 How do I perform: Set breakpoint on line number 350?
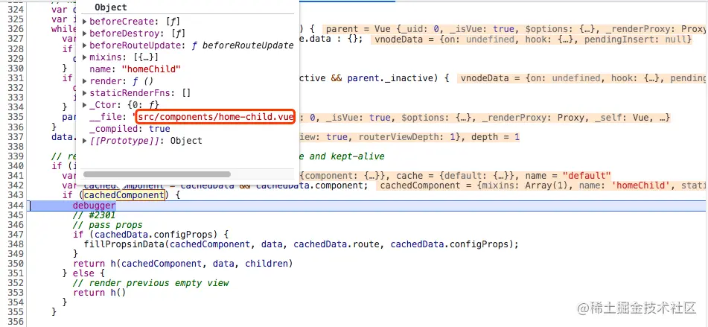pos(16,264)
